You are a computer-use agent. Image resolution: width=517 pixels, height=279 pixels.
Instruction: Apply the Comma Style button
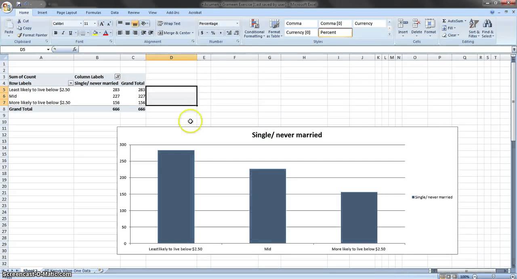click(x=220, y=33)
